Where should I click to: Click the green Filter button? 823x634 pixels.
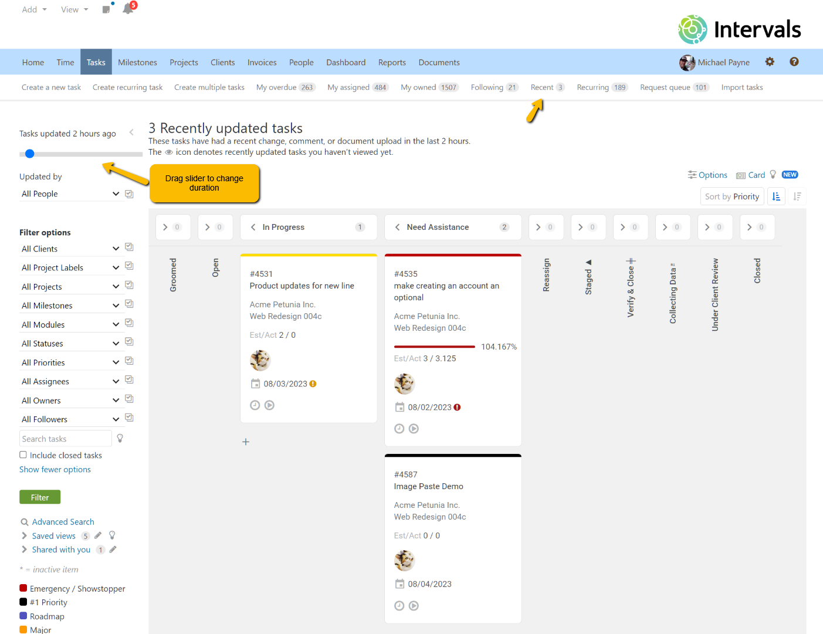pyautogui.click(x=40, y=497)
